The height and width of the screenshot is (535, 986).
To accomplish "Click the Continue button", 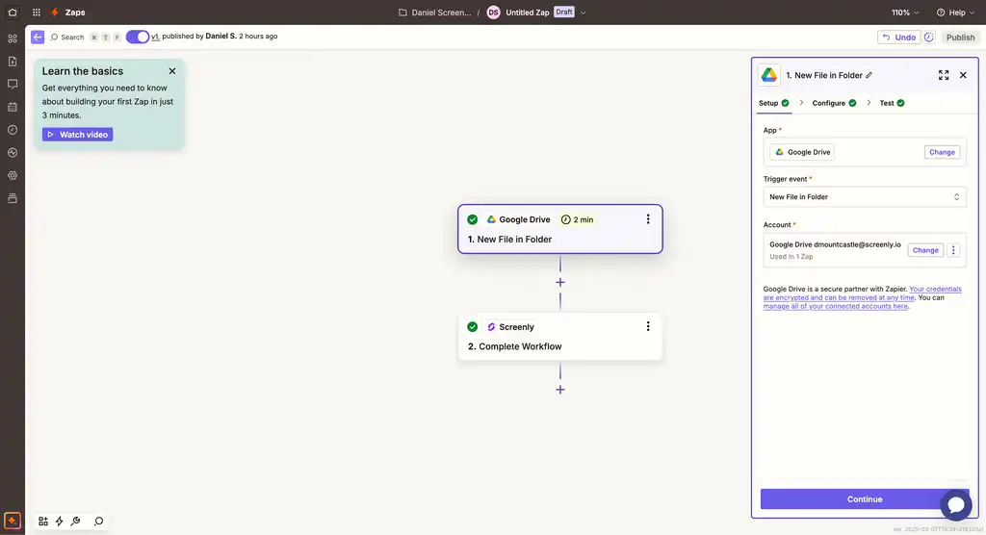I will pos(865,499).
